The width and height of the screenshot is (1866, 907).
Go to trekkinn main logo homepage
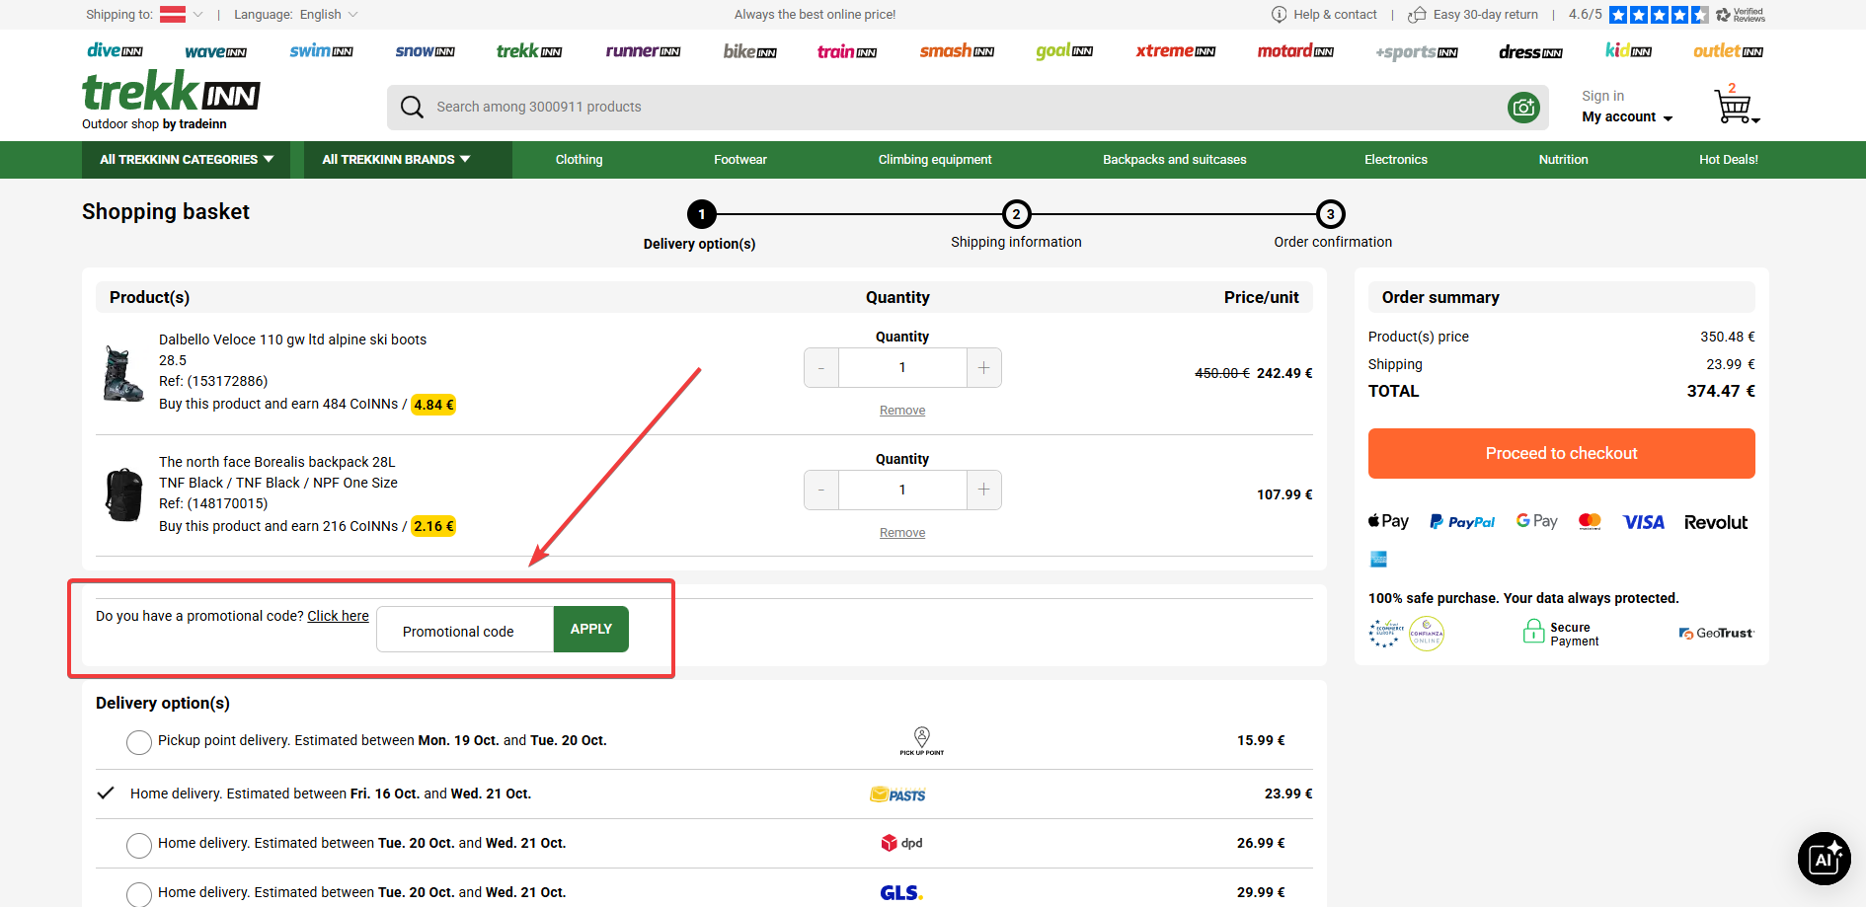[x=171, y=92]
